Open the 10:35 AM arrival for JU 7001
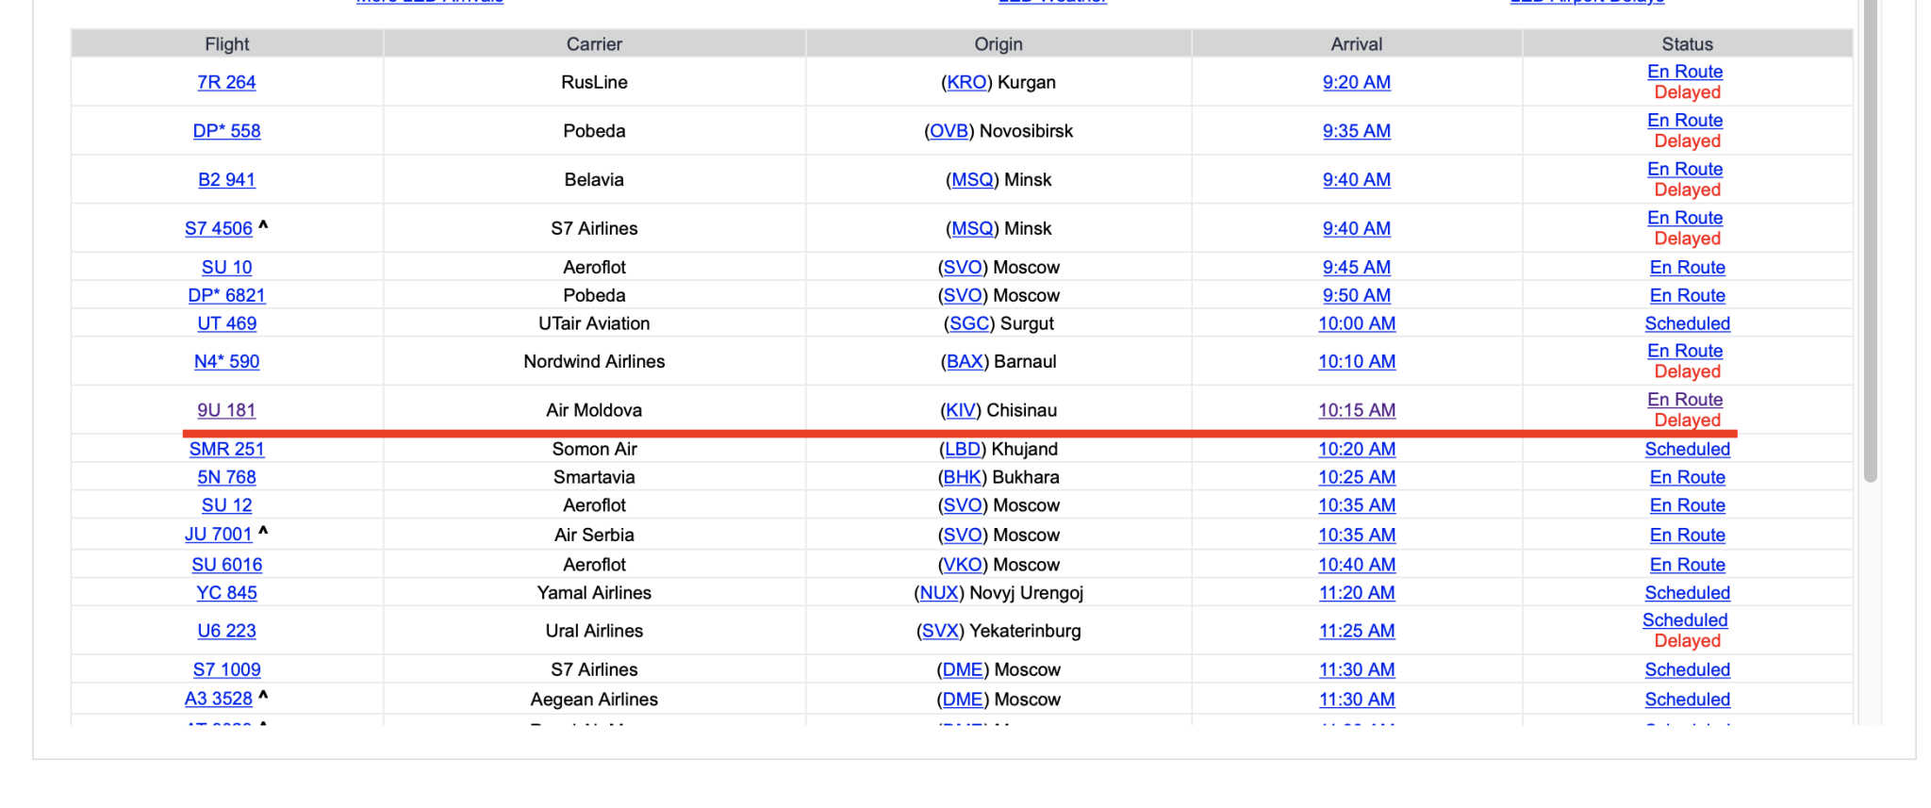 coord(1356,536)
